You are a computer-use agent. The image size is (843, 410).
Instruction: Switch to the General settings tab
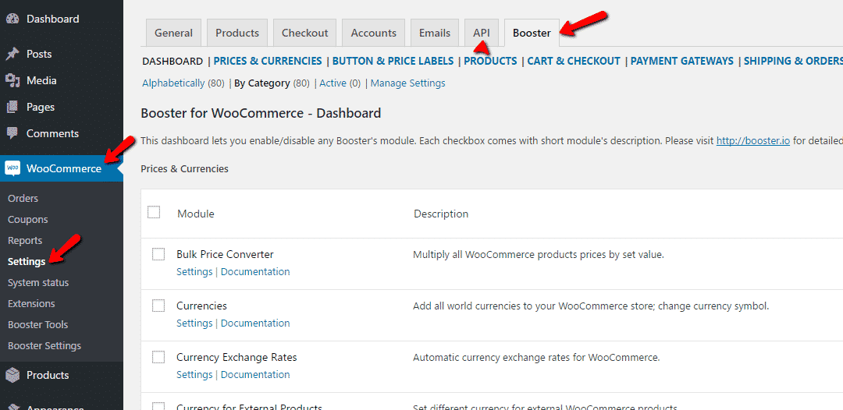(173, 33)
